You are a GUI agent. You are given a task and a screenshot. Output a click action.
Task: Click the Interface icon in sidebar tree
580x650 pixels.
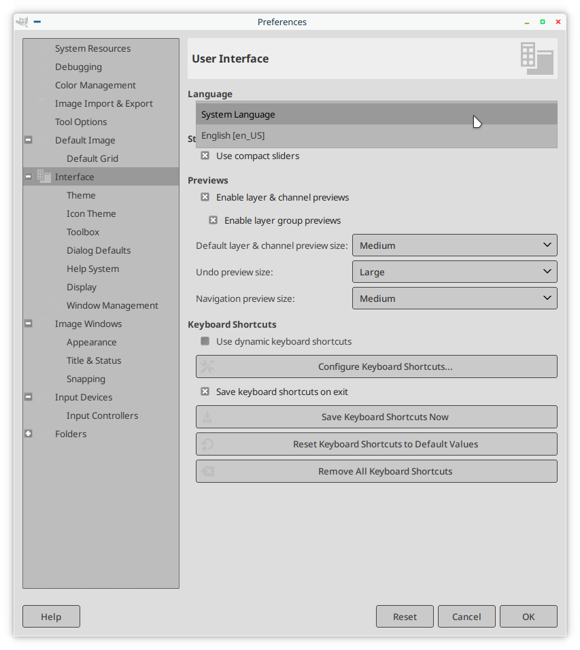pos(44,176)
